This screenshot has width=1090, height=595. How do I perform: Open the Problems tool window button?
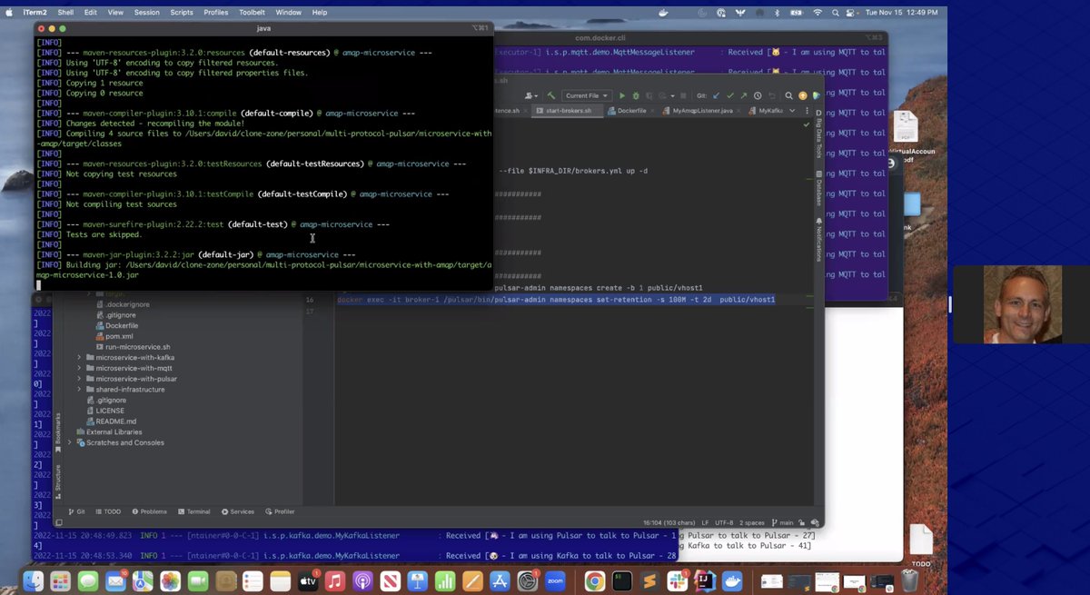(x=149, y=511)
